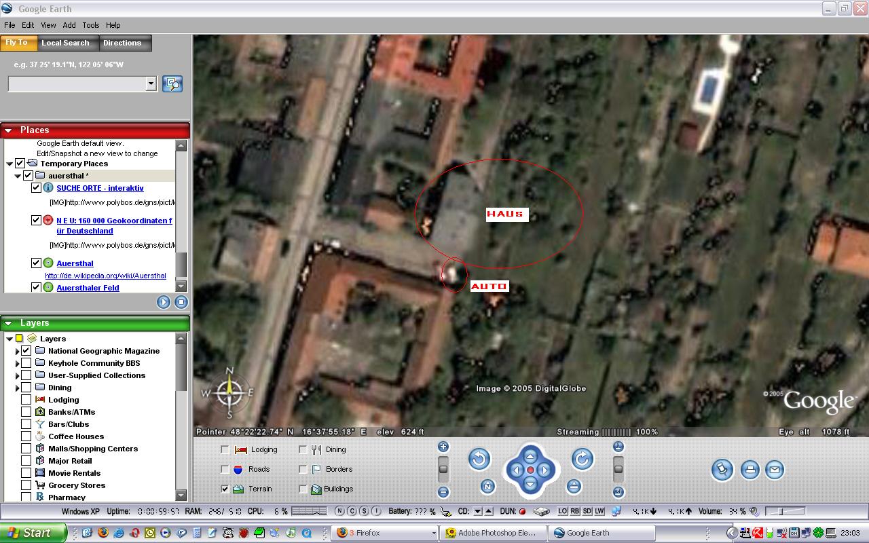Open the SUCHE ORTE - interaktiv link
This screenshot has height=543, width=869.
coord(100,188)
